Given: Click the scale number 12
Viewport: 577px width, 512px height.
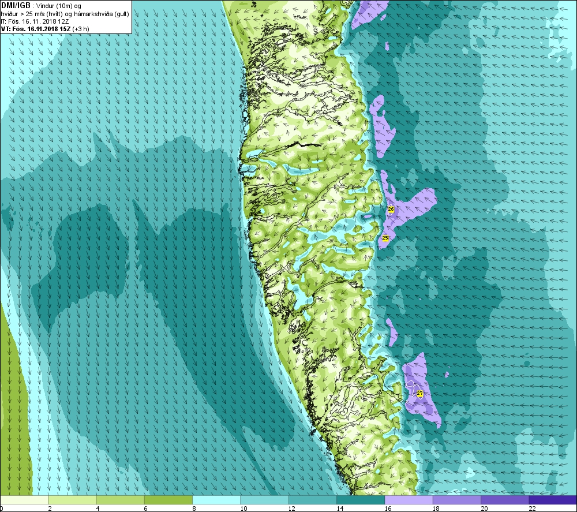Looking at the screenshot, I should coord(292,509).
